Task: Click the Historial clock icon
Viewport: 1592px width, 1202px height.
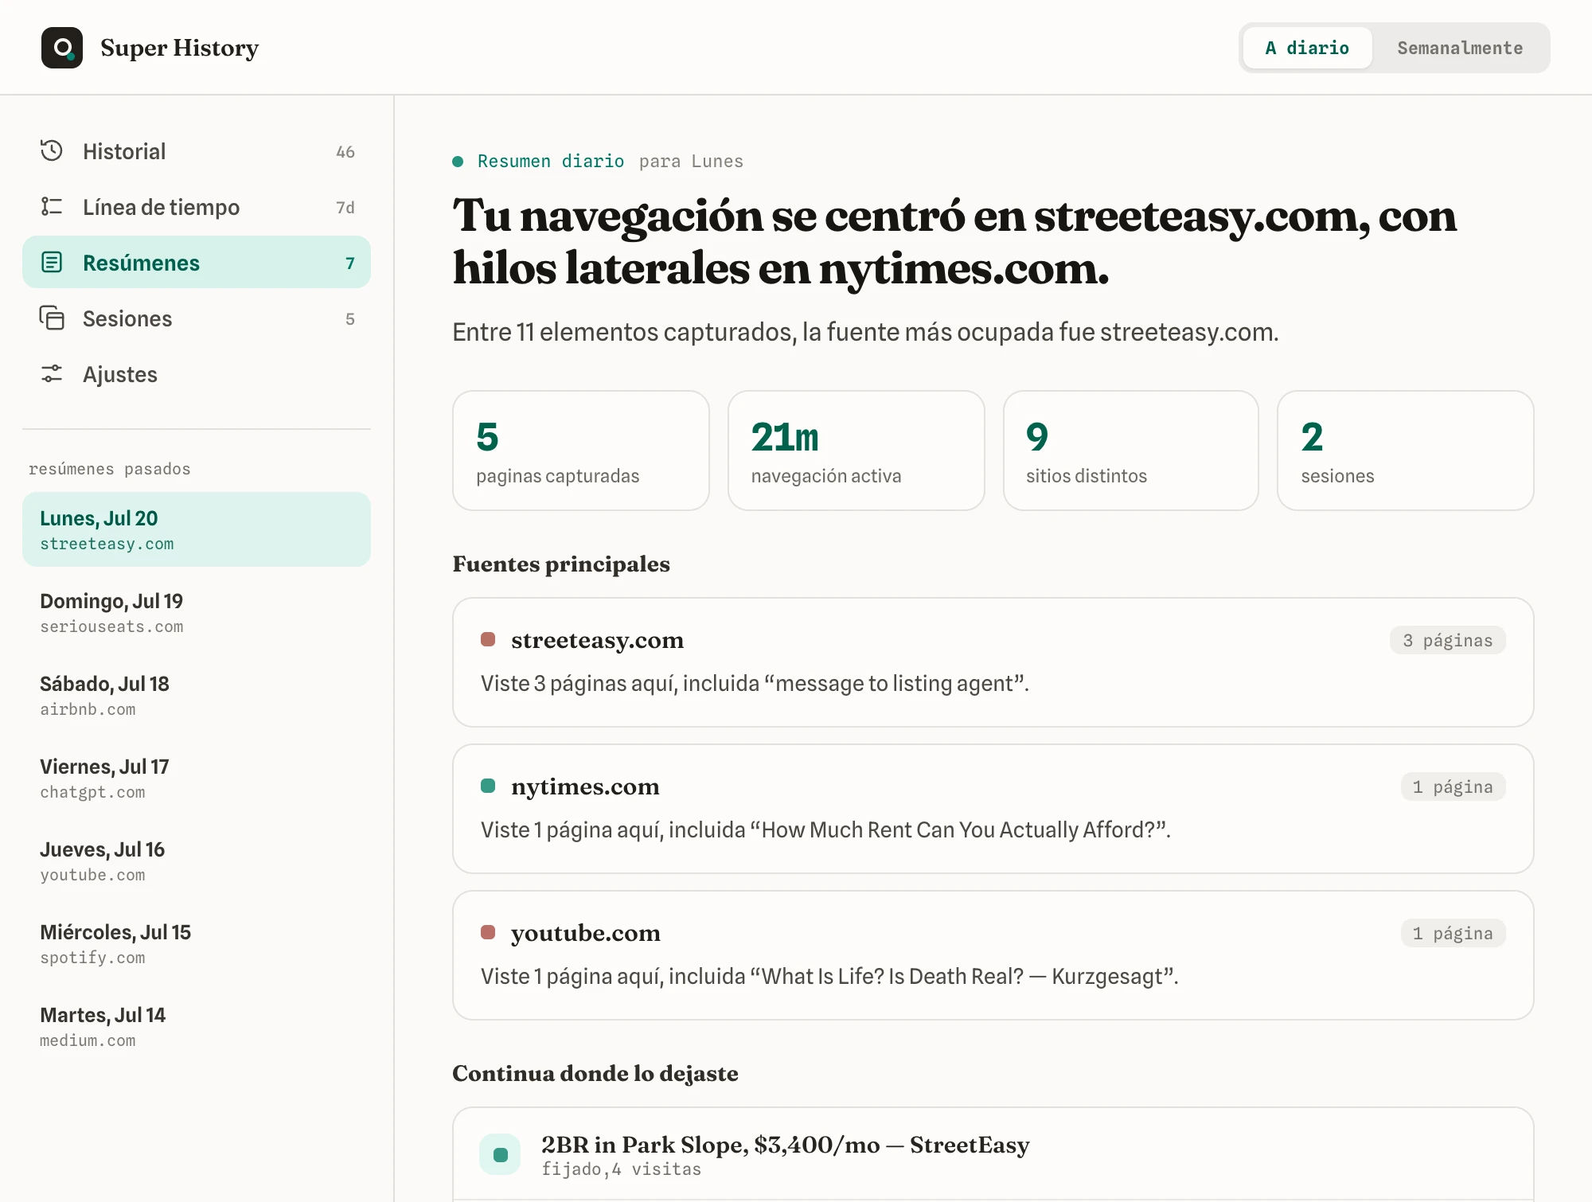Action: (52, 151)
